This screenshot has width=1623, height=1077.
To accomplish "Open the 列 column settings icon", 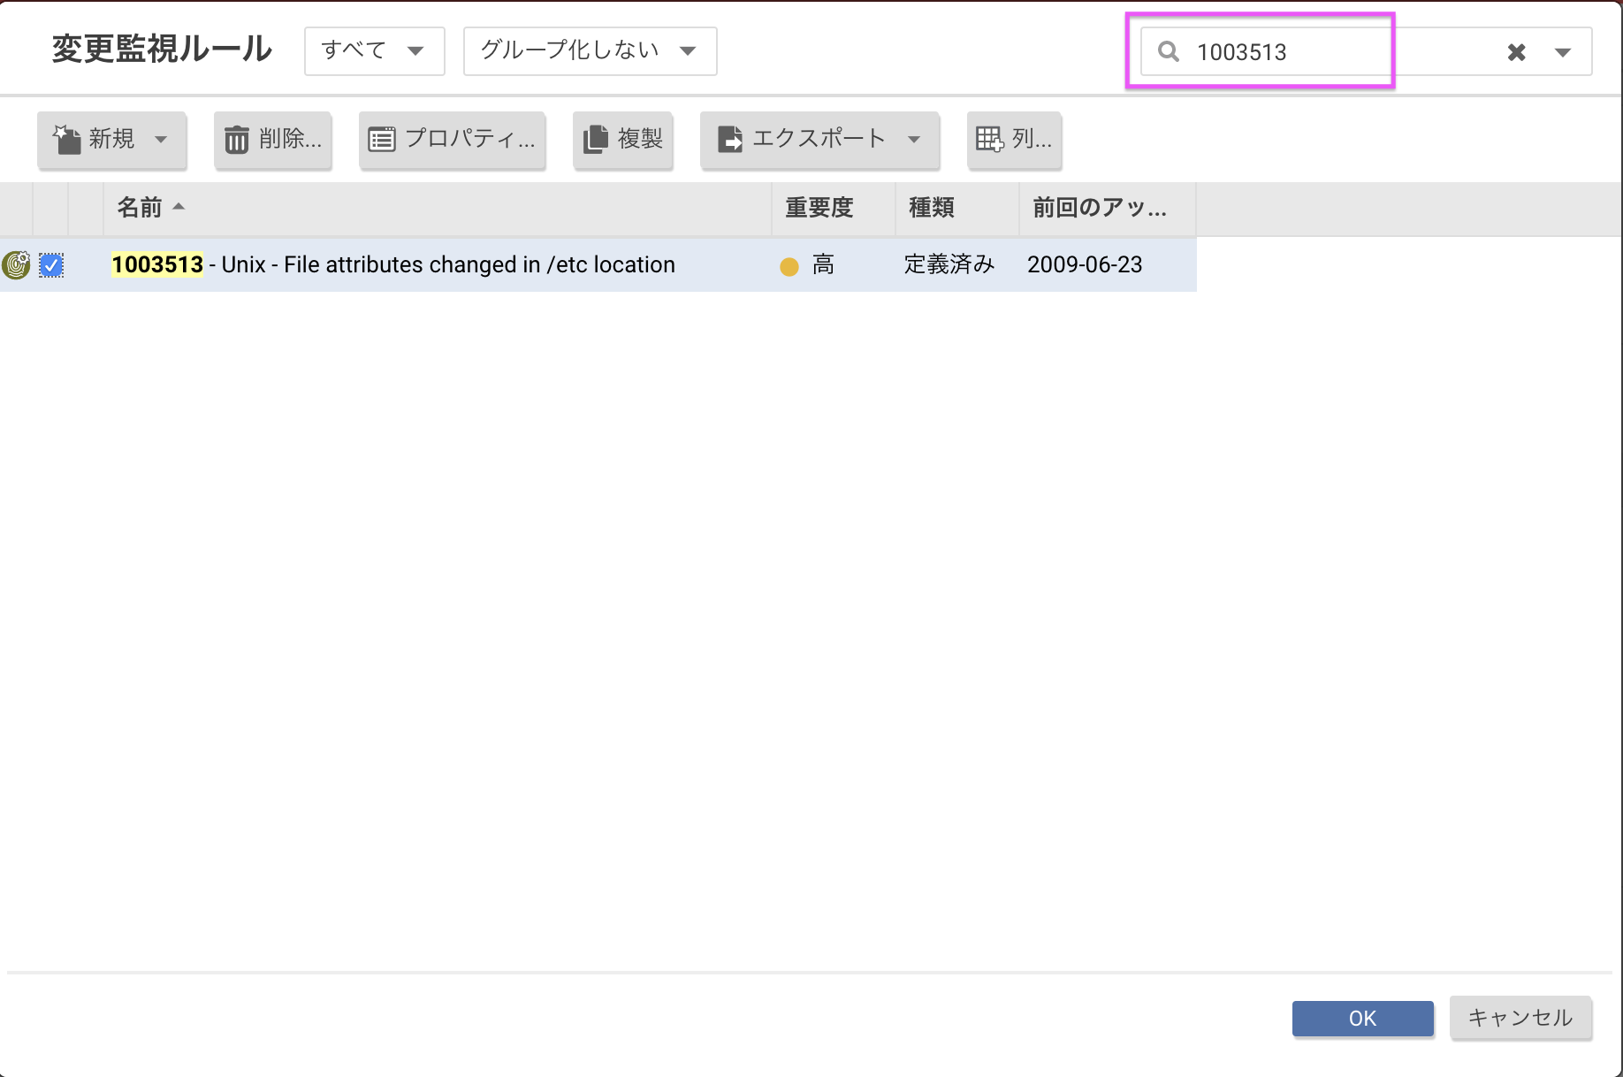I will pyautogui.click(x=989, y=139).
